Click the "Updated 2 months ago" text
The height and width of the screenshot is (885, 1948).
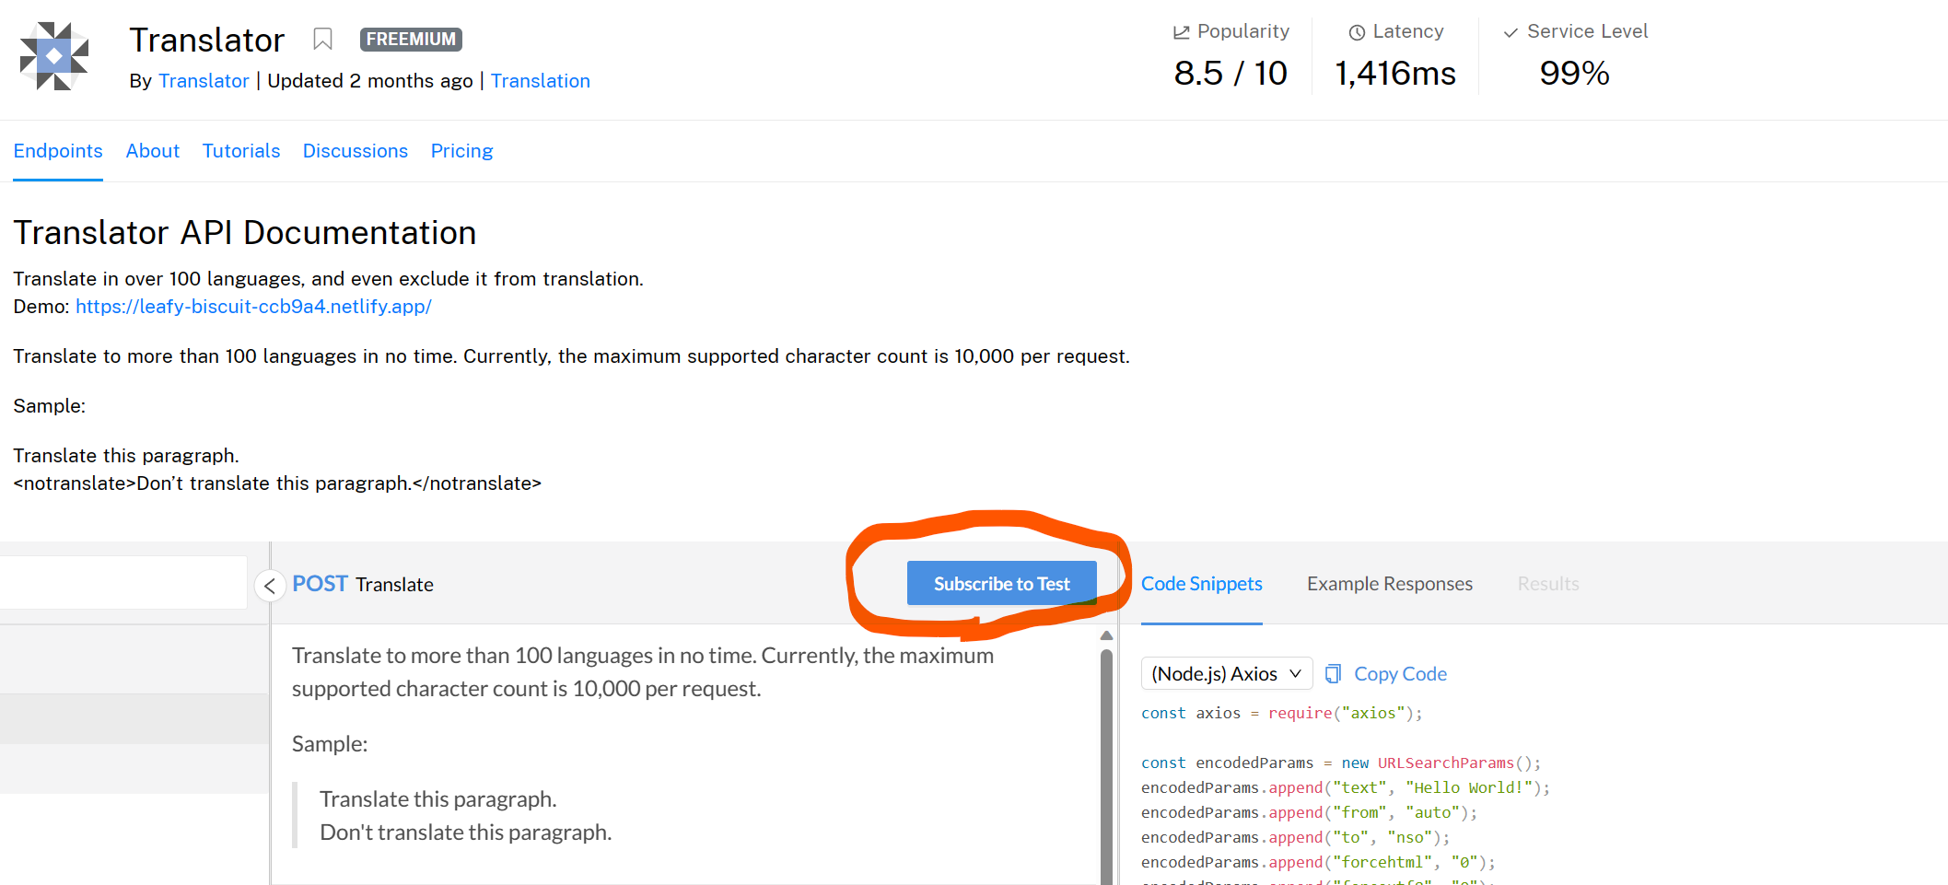tap(370, 81)
